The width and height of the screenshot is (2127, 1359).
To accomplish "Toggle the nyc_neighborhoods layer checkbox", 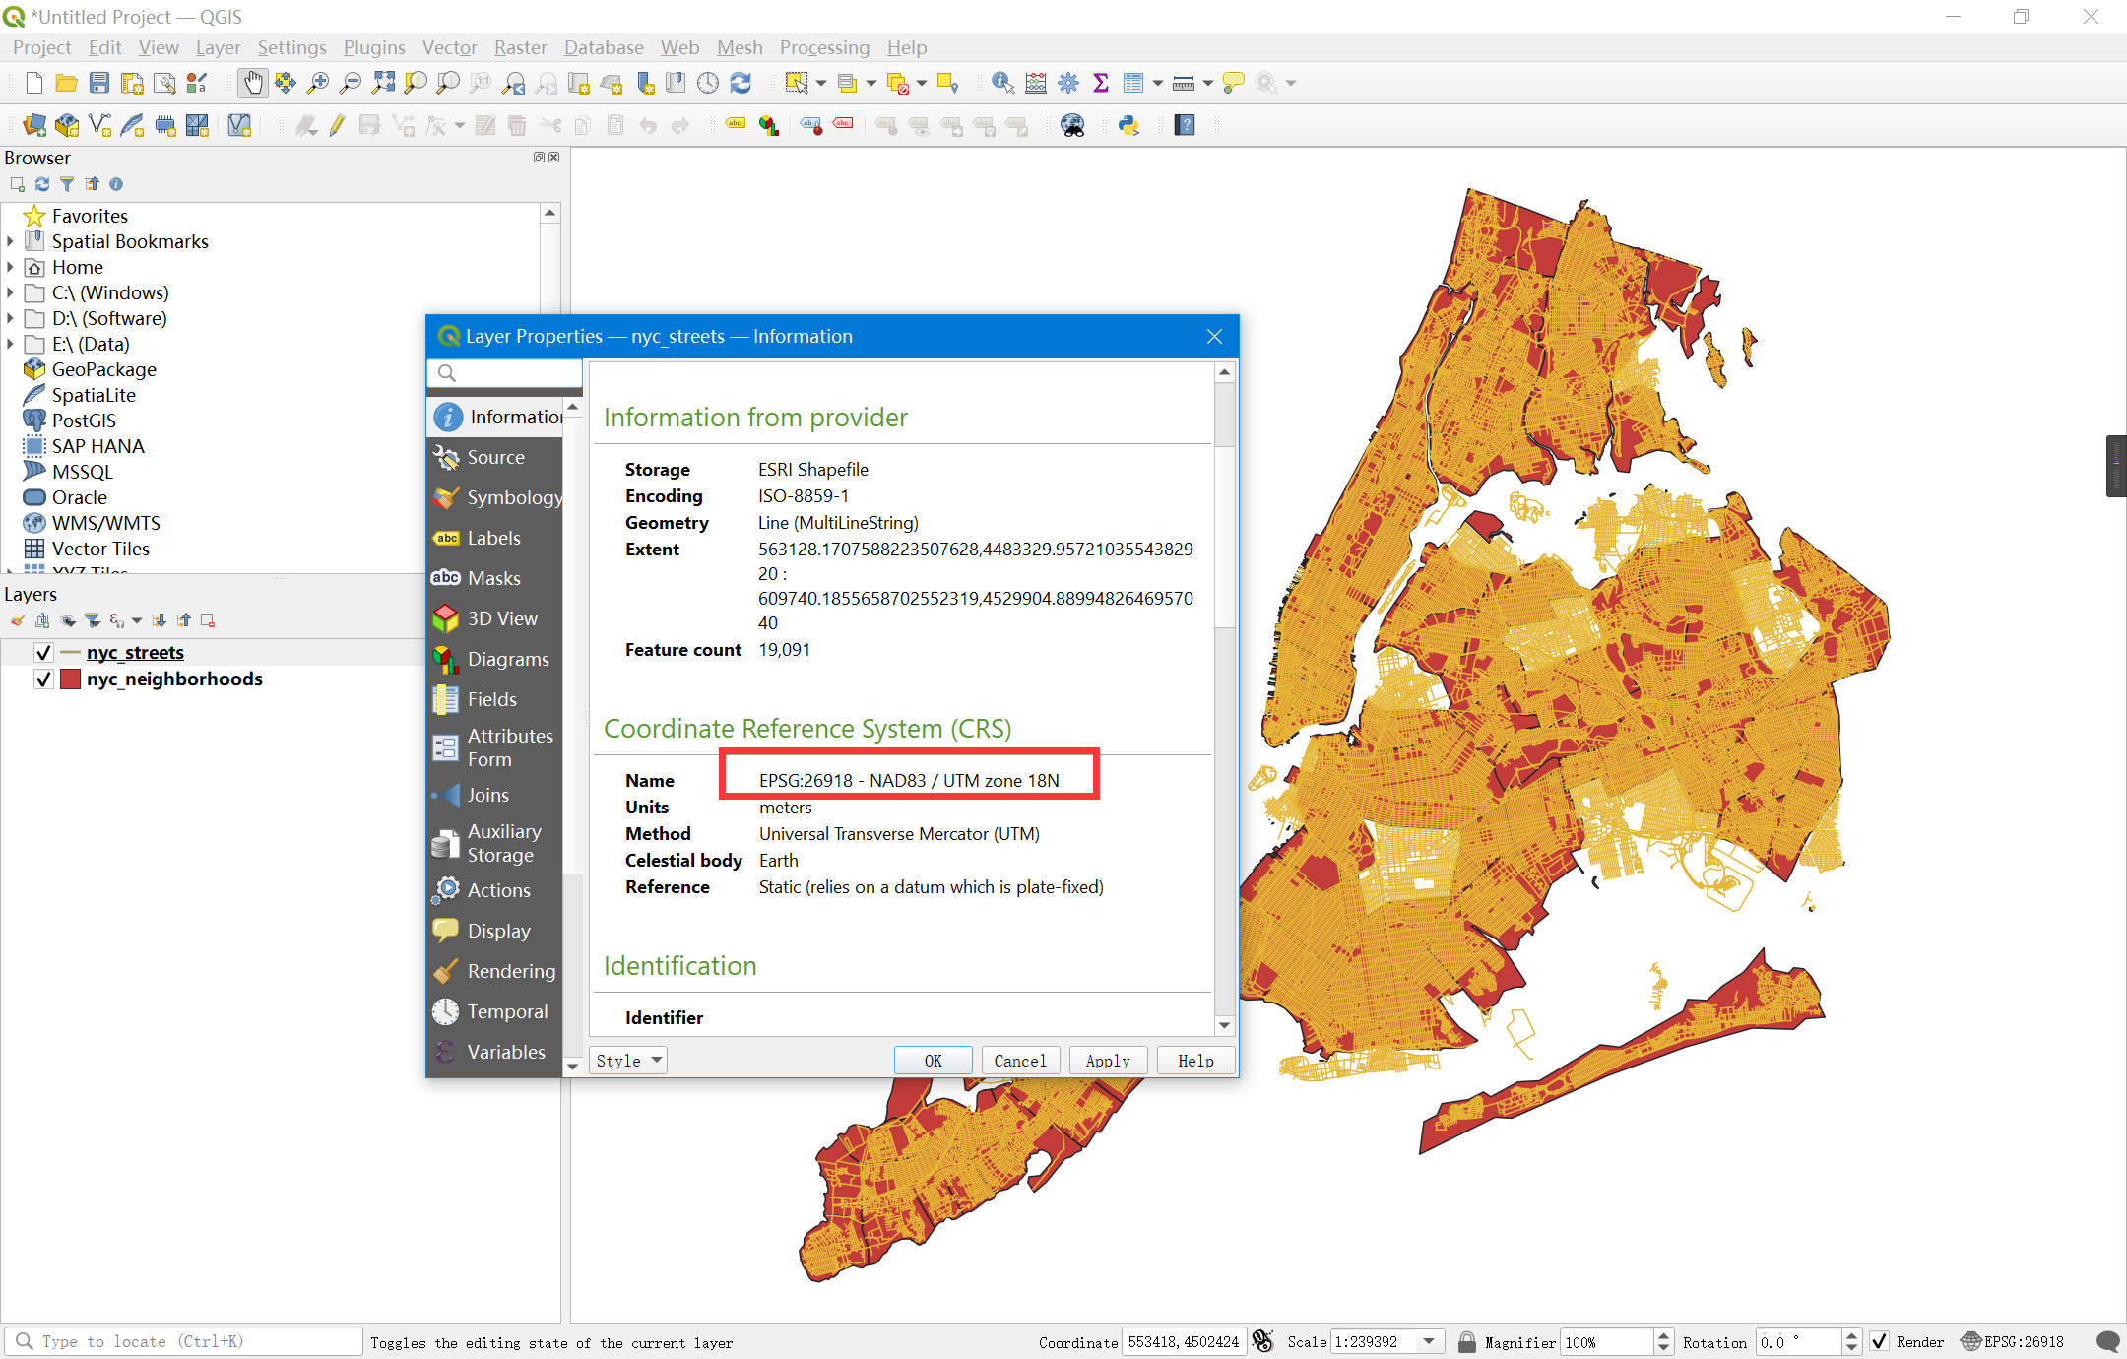I will tap(43, 679).
